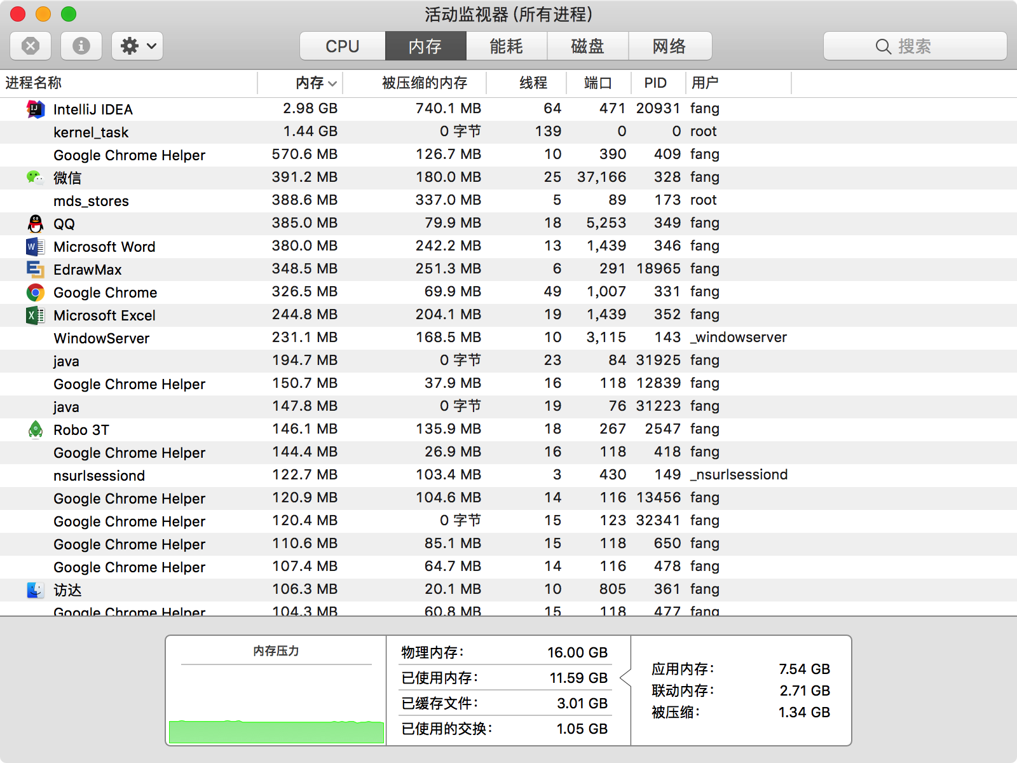Select Google Chrome Helper with PID 409
The width and height of the screenshot is (1017, 763).
[x=508, y=155]
